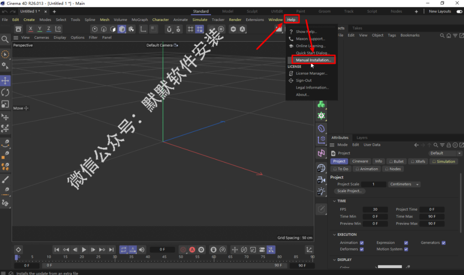Disable the Generators checkbox
Screen dimensions: 464x275
[443, 243]
